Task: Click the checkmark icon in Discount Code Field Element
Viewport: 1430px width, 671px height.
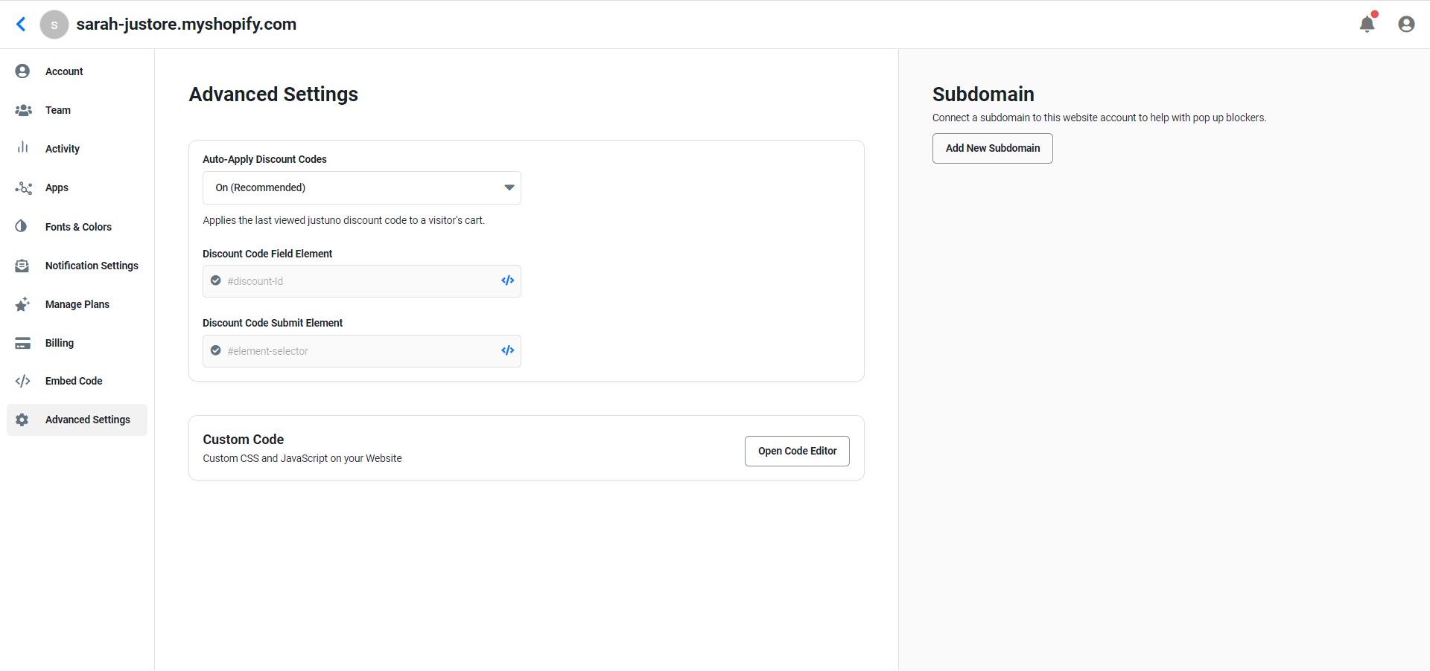Action: pyautogui.click(x=215, y=280)
